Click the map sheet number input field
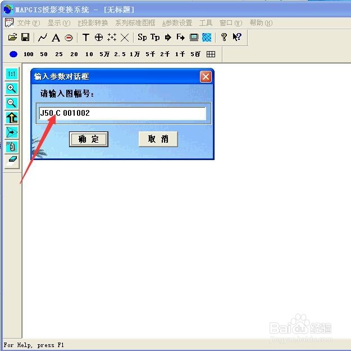Image resolution: width=351 pixels, height=351 pixels. [x=122, y=113]
